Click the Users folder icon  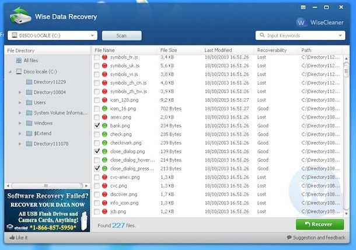tap(29, 102)
